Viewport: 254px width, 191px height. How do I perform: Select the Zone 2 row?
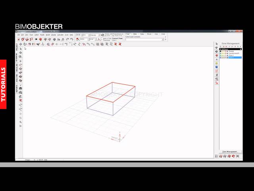tap(231, 56)
